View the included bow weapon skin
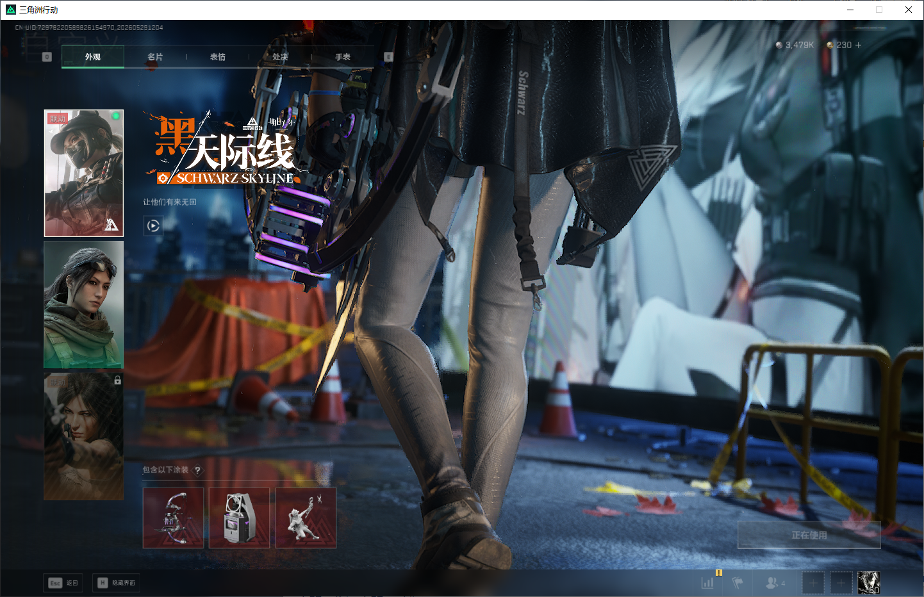 [173, 518]
